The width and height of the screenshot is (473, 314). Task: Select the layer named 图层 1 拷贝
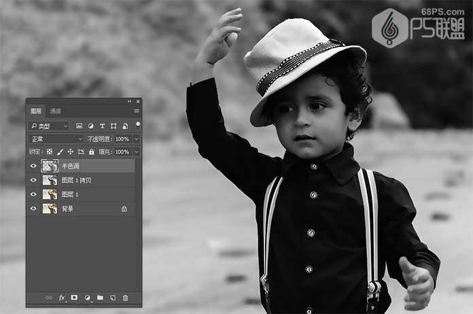[x=76, y=180]
